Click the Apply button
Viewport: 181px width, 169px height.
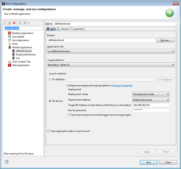point(147,151)
